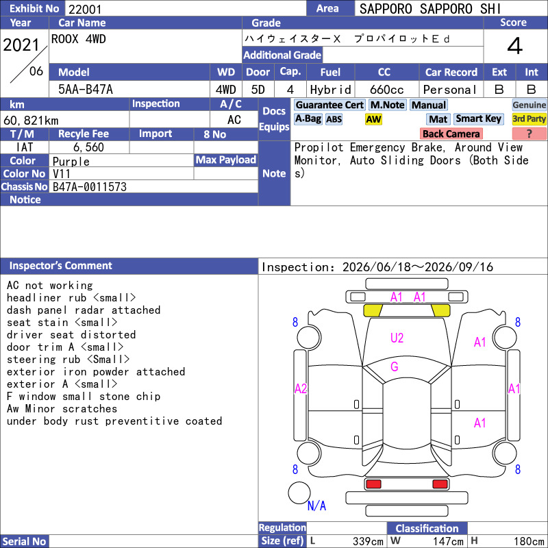Click the Manual document badge
The height and width of the screenshot is (548, 548).
tap(429, 105)
